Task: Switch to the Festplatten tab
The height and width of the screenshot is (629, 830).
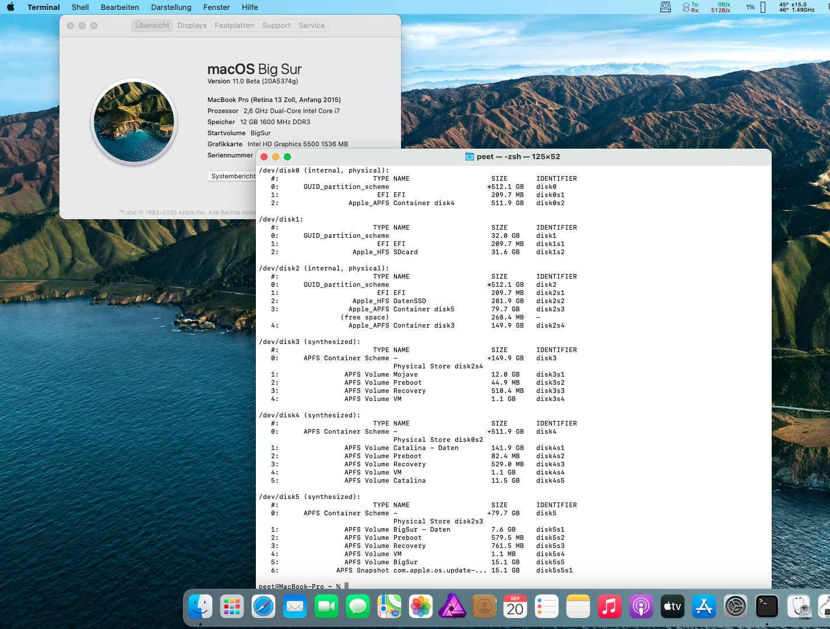Action: click(234, 26)
